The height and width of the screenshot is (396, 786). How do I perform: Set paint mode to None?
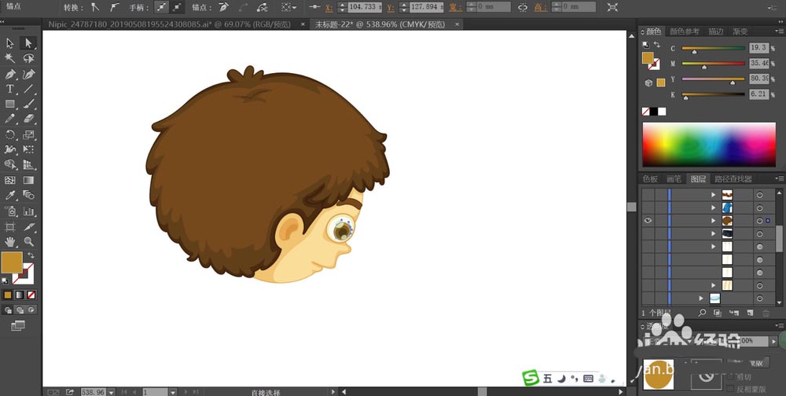click(31, 295)
